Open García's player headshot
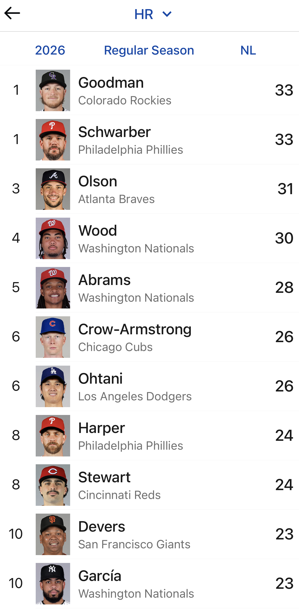Screen dimensions: 299x612 tap(53, 584)
